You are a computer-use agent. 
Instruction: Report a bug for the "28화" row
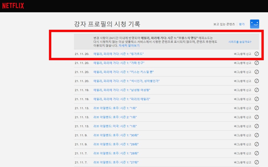tap(242, 153)
